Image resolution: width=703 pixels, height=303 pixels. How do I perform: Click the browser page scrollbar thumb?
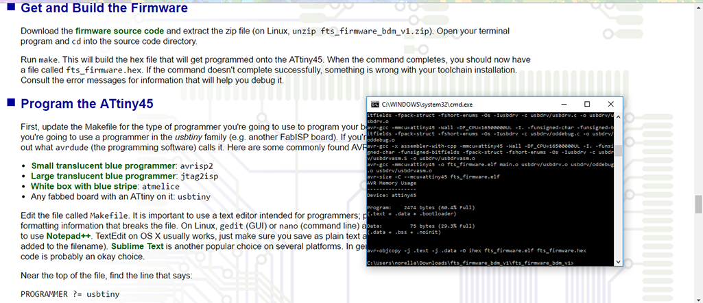tap(698, 205)
